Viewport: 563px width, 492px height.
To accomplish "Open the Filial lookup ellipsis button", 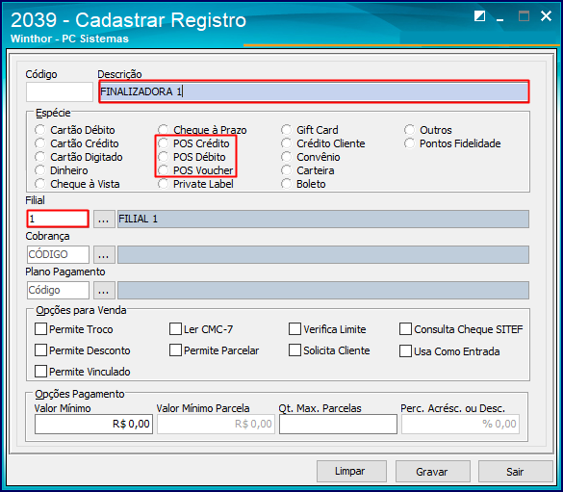I will [104, 220].
